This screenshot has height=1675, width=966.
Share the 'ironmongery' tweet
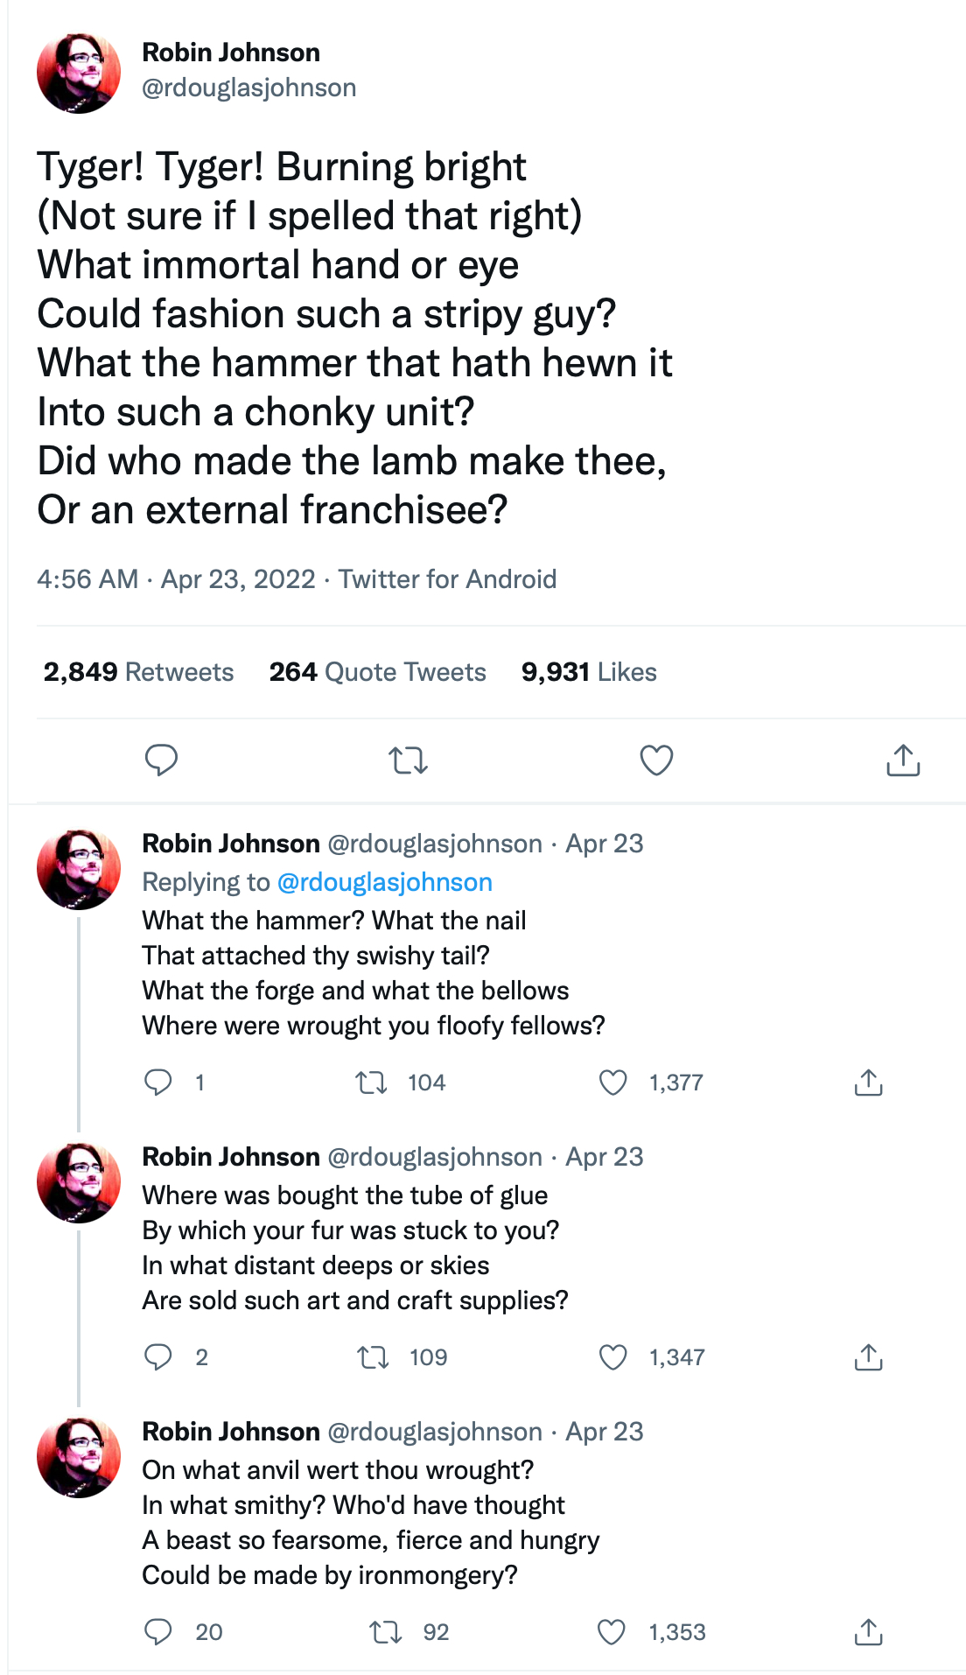tap(868, 1632)
